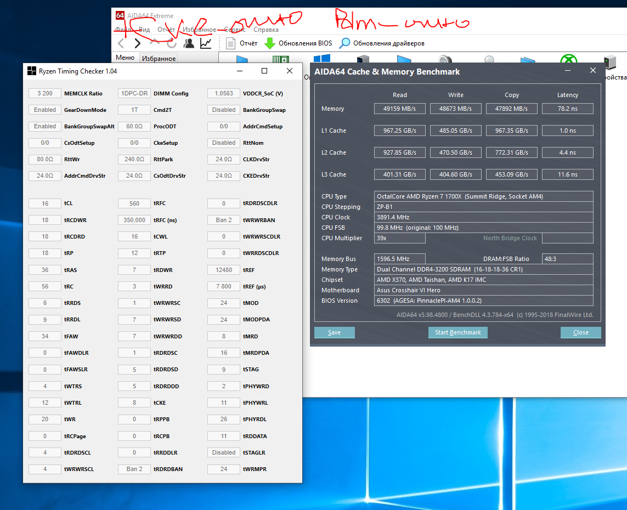Click the BIOS Version field showing 6302
Image resolution: width=627 pixels, height=510 pixels.
[x=483, y=300]
